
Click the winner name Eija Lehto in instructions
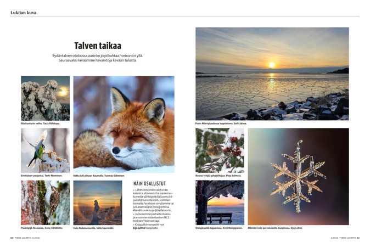(x=139, y=228)
